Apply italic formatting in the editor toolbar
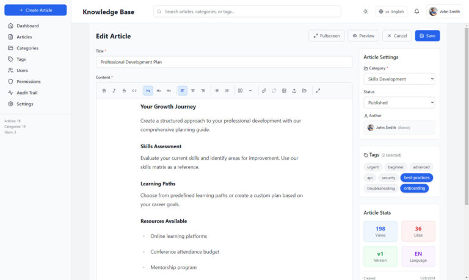This screenshot has width=469, height=280. pos(114,91)
